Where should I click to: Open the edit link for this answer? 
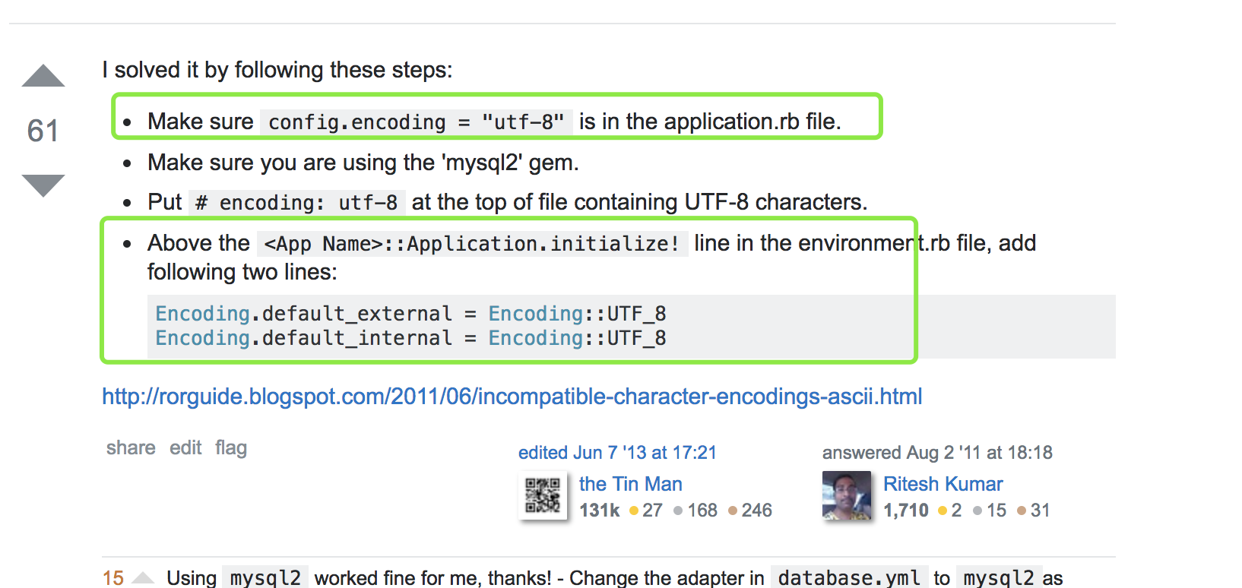(x=185, y=448)
